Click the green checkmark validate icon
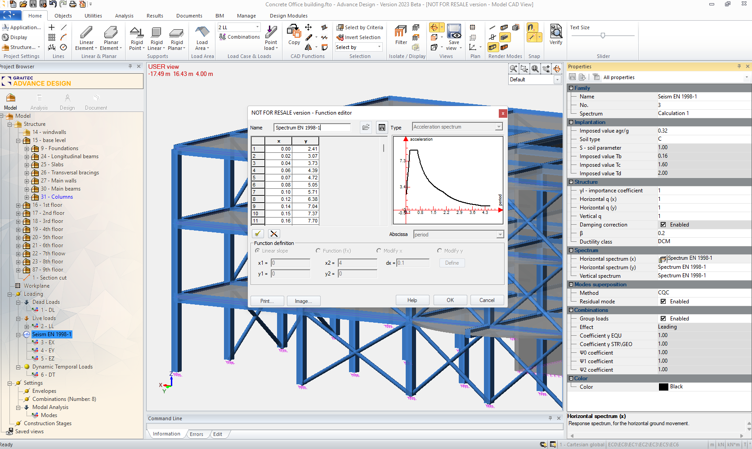The image size is (752, 449). pos(258,233)
